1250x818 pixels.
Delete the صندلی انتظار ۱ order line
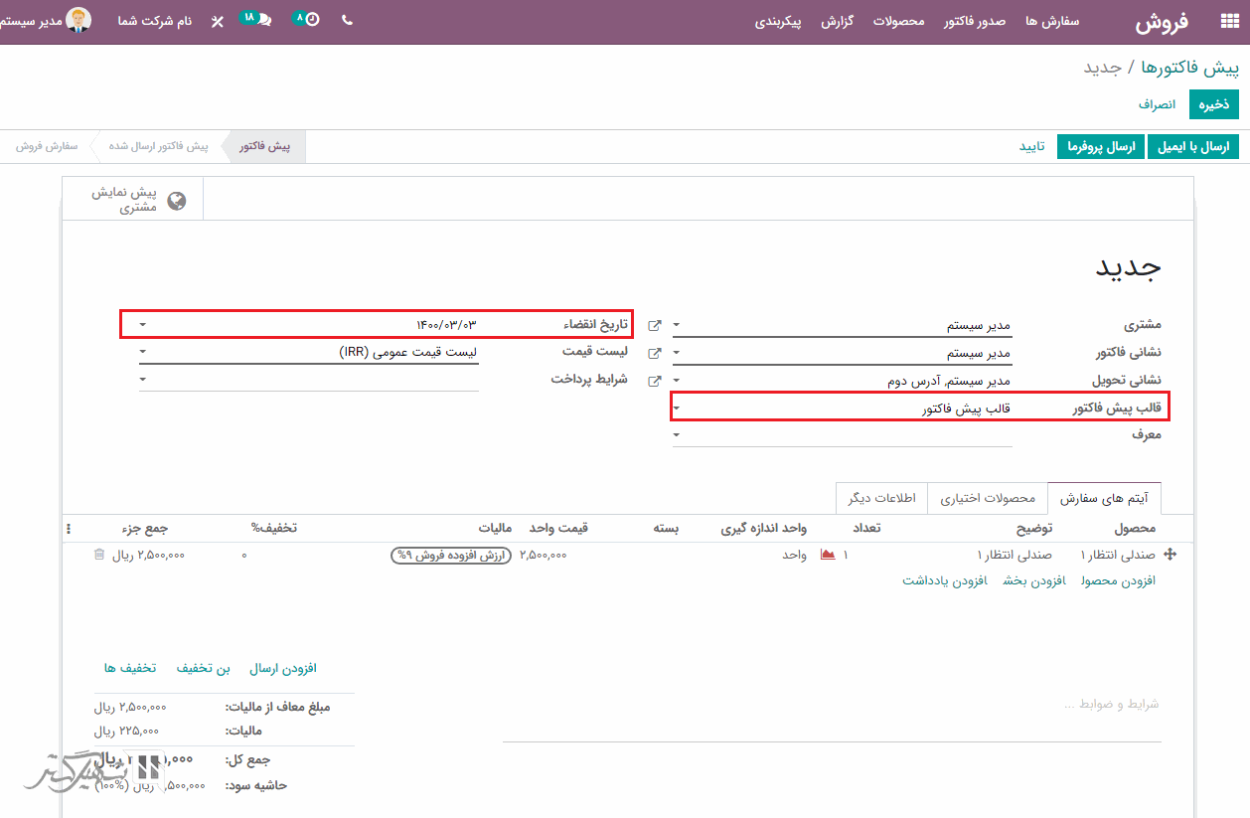pos(98,555)
